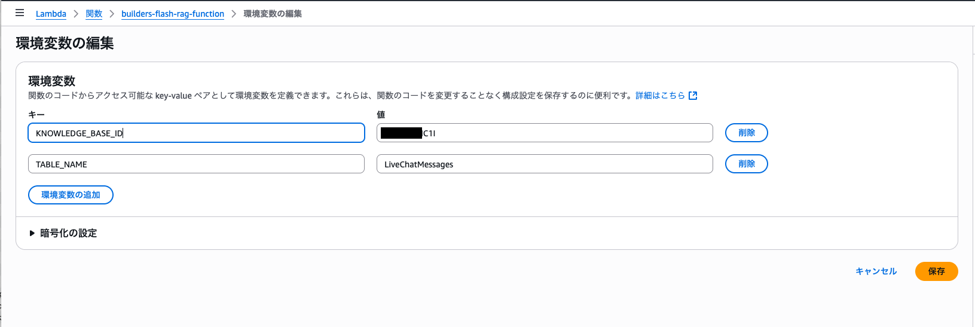Viewport: 975px width, 327px height.
Task: Go to Lambda breadcrumb link
Action: tap(51, 14)
